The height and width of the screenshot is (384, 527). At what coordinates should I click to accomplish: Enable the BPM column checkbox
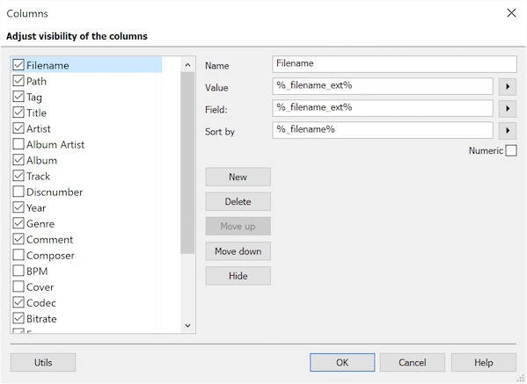point(18,271)
